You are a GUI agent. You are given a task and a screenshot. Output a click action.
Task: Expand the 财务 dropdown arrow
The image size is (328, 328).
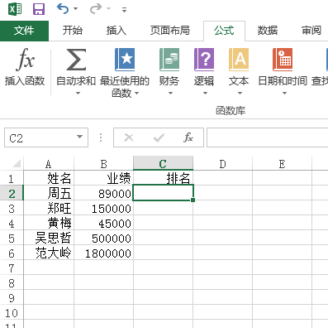pyautogui.click(x=171, y=94)
